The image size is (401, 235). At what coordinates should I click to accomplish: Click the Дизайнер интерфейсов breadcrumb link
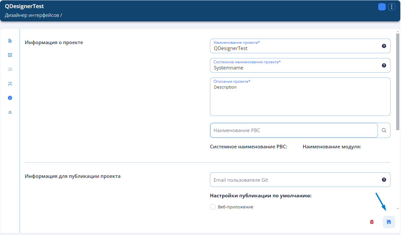(x=32, y=15)
